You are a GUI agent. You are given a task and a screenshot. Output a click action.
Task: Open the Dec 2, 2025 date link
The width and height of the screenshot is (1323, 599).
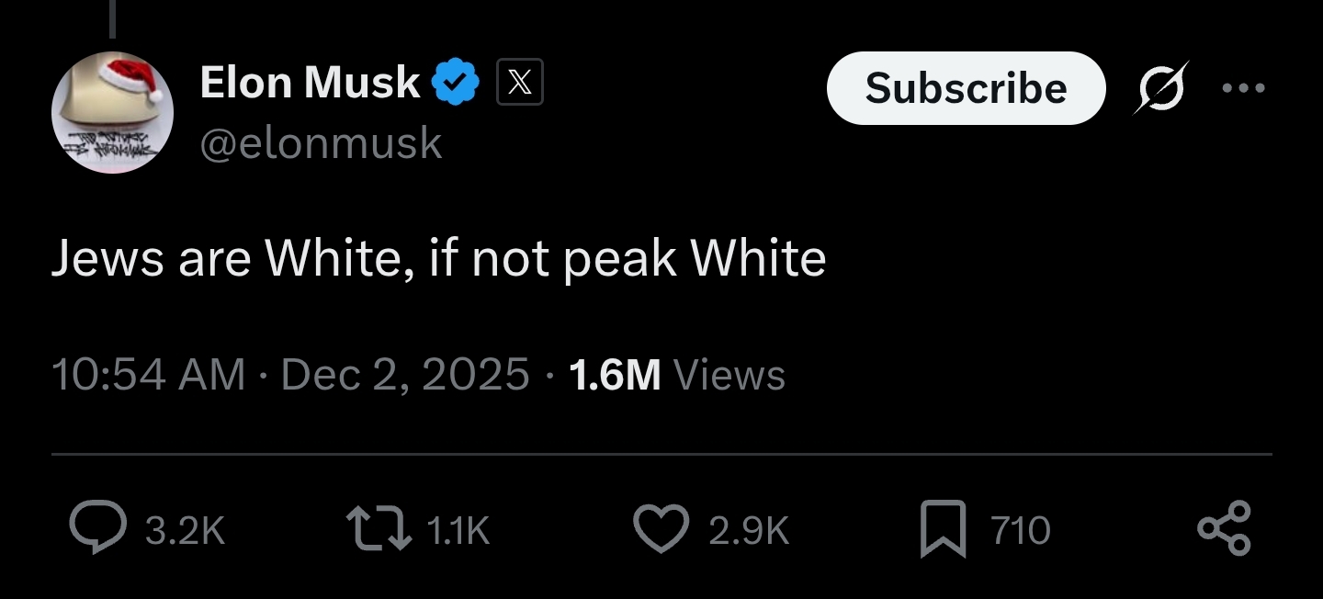(405, 375)
